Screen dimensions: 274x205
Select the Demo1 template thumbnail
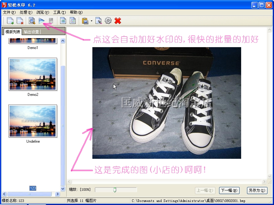33,41
